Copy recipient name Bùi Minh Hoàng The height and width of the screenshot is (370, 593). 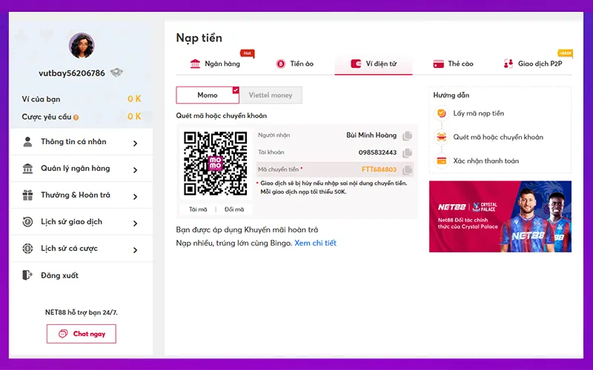(x=407, y=135)
